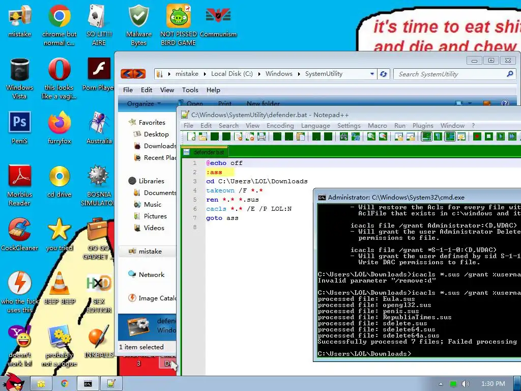Click the Replace icon in Notepad++ toolbar
The height and width of the screenshot is (391, 521).
356,136
